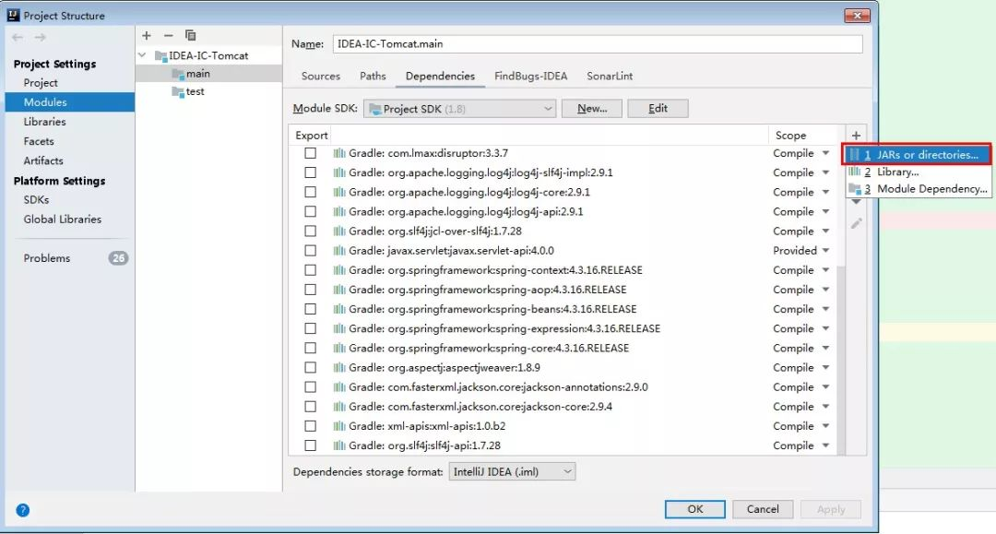The image size is (996, 534).
Task: Click the Export column header
Action: pyautogui.click(x=312, y=136)
